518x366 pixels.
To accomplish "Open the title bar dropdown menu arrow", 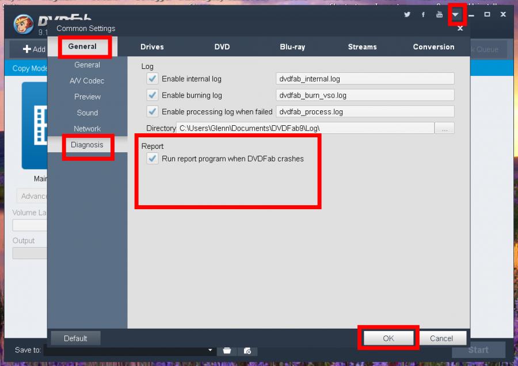I will tap(456, 14).
